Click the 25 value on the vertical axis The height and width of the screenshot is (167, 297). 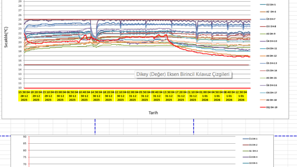pyautogui.click(x=20, y=19)
